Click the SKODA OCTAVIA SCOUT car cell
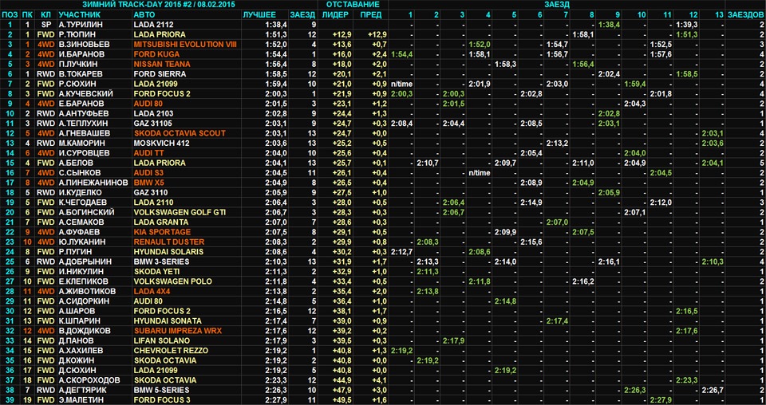The height and width of the screenshot is (405, 766). click(x=180, y=133)
